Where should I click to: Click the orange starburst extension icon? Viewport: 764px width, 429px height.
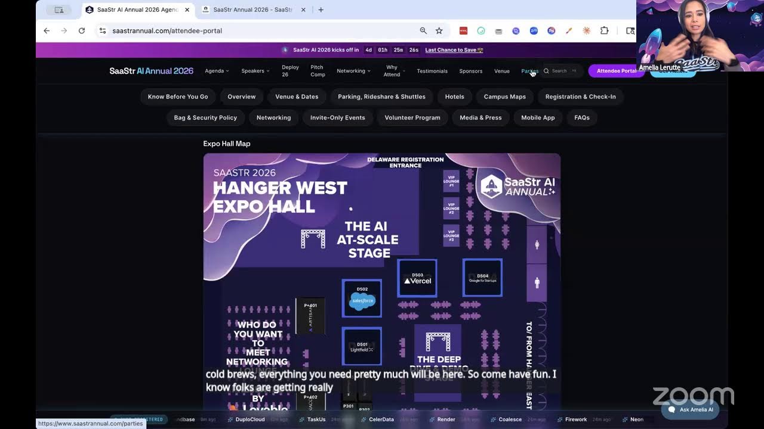tap(587, 30)
